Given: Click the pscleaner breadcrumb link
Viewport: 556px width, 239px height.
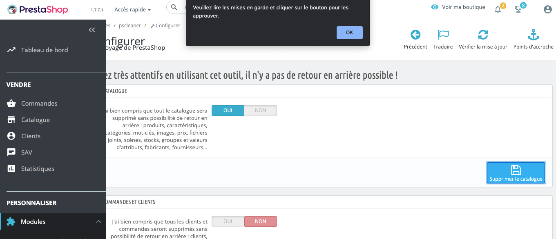Looking at the screenshot, I should [x=130, y=25].
